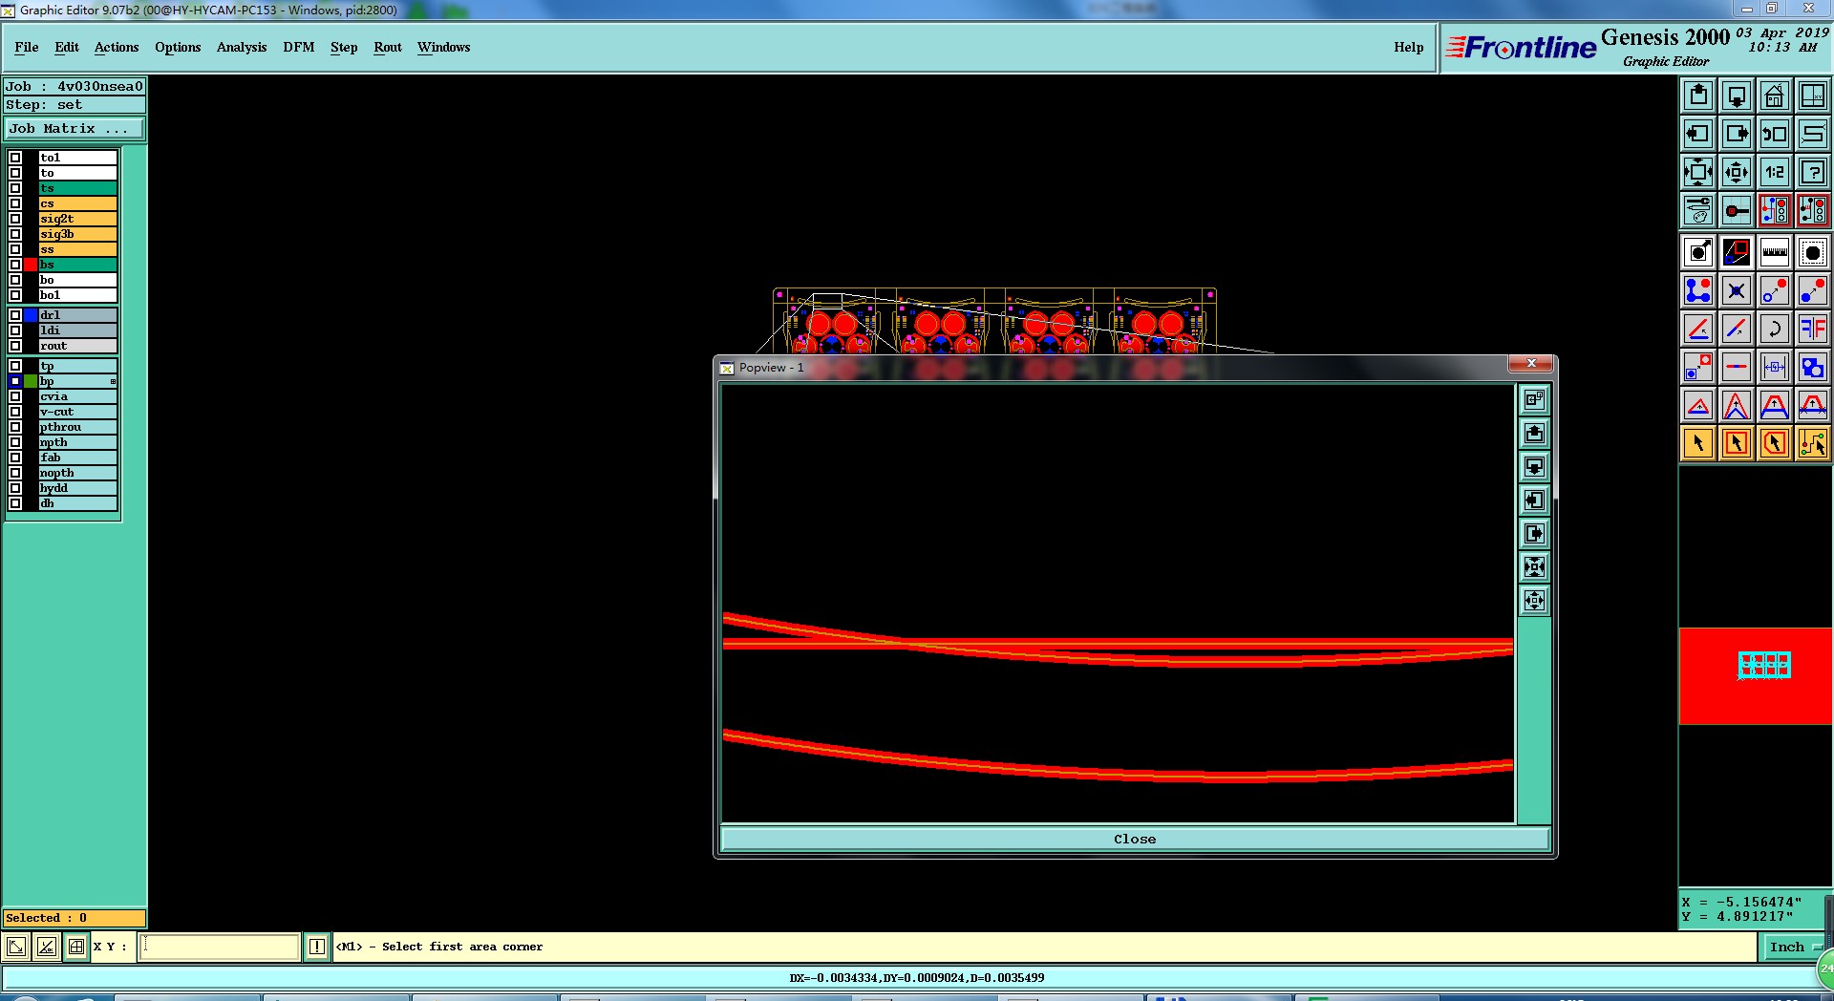Viewport: 1834px width, 1001px height.
Task: Toggle the checkbox for layer drl
Action: tap(15, 315)
